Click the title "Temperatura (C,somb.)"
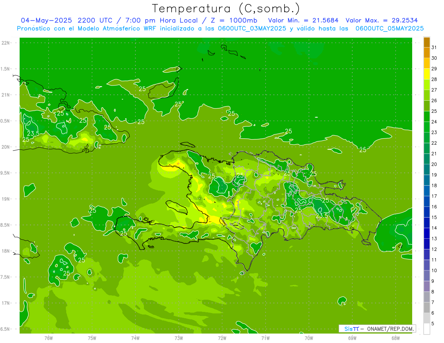444x343 pixels. 226,9
